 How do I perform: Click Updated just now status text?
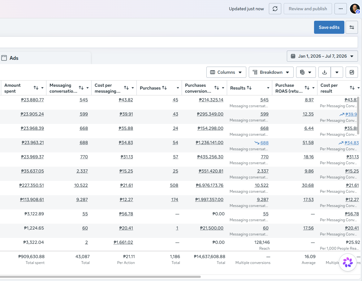246,9
